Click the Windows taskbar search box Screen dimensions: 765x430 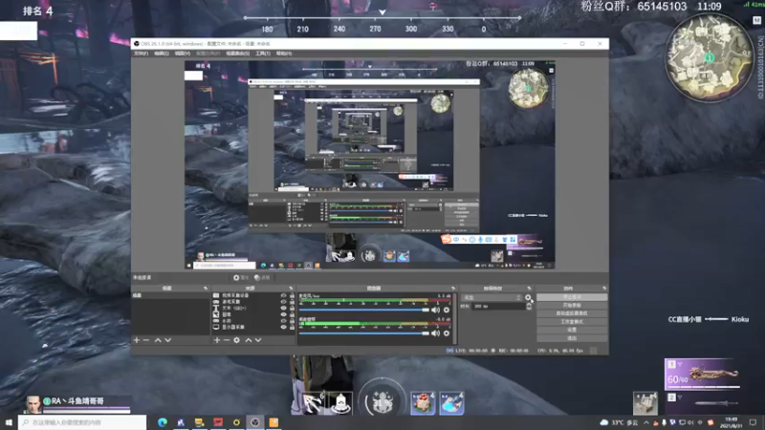(82, 422)
